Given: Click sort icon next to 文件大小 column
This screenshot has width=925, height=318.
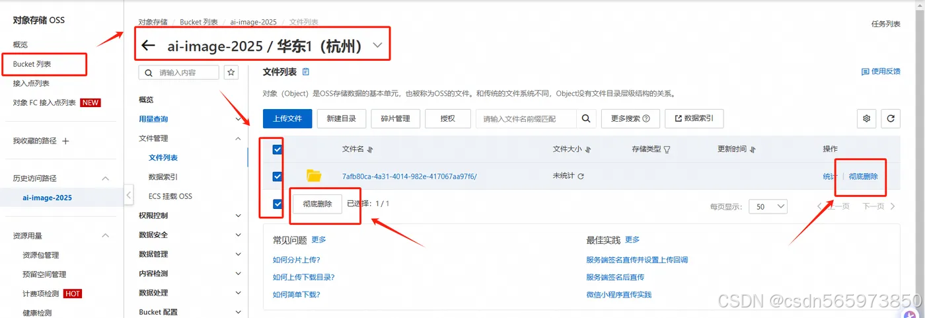Looking at the screenshot, I should point(588,149).
